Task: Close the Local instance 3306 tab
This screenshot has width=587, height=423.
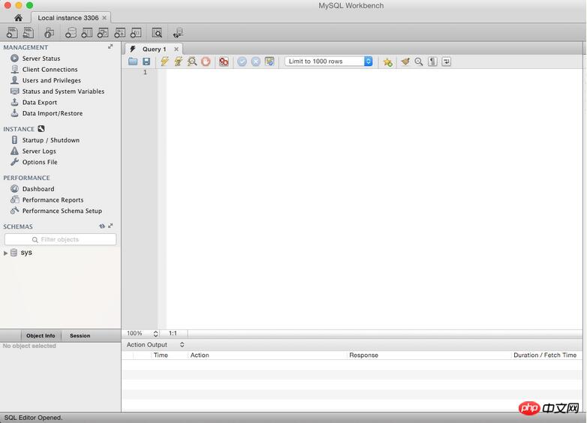Action: pos(104,17)
